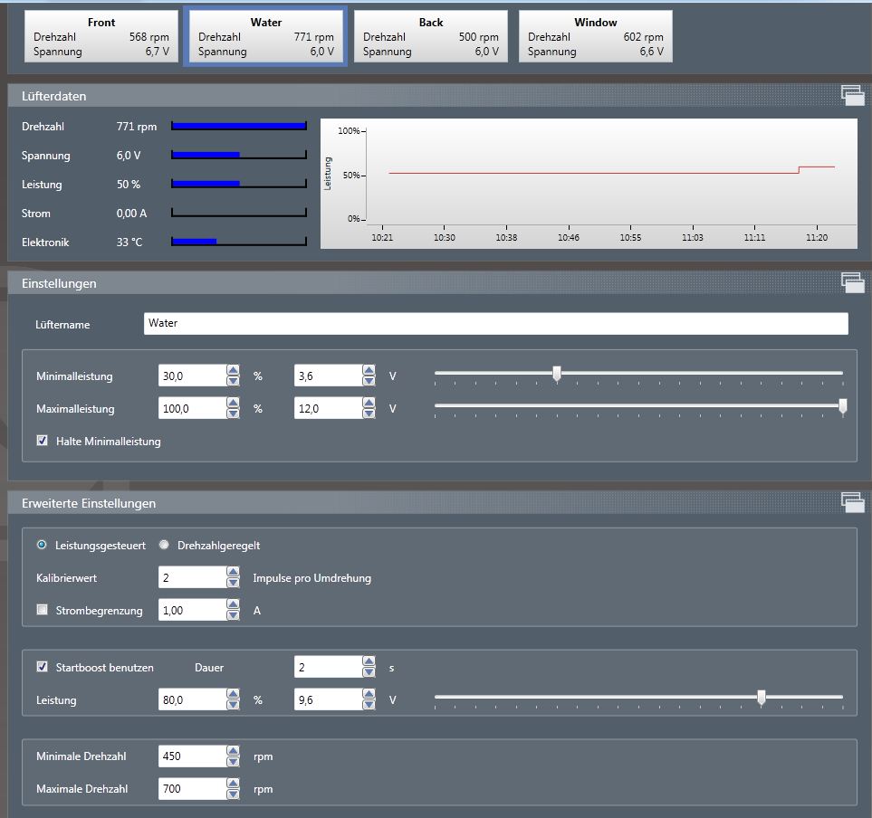Click the Minimalleistung slider handle
The image size is (872, 818).
[557, 374]
